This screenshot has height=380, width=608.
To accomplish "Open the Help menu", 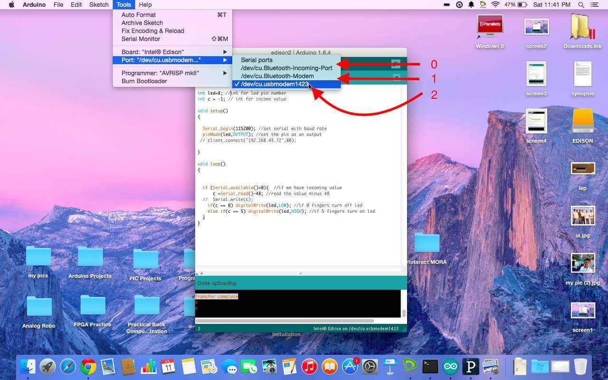I will [x=145, y=5].
